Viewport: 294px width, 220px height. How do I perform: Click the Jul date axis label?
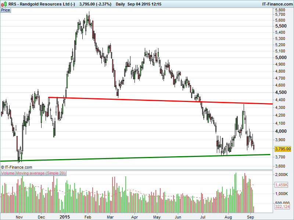click(203, 217)
